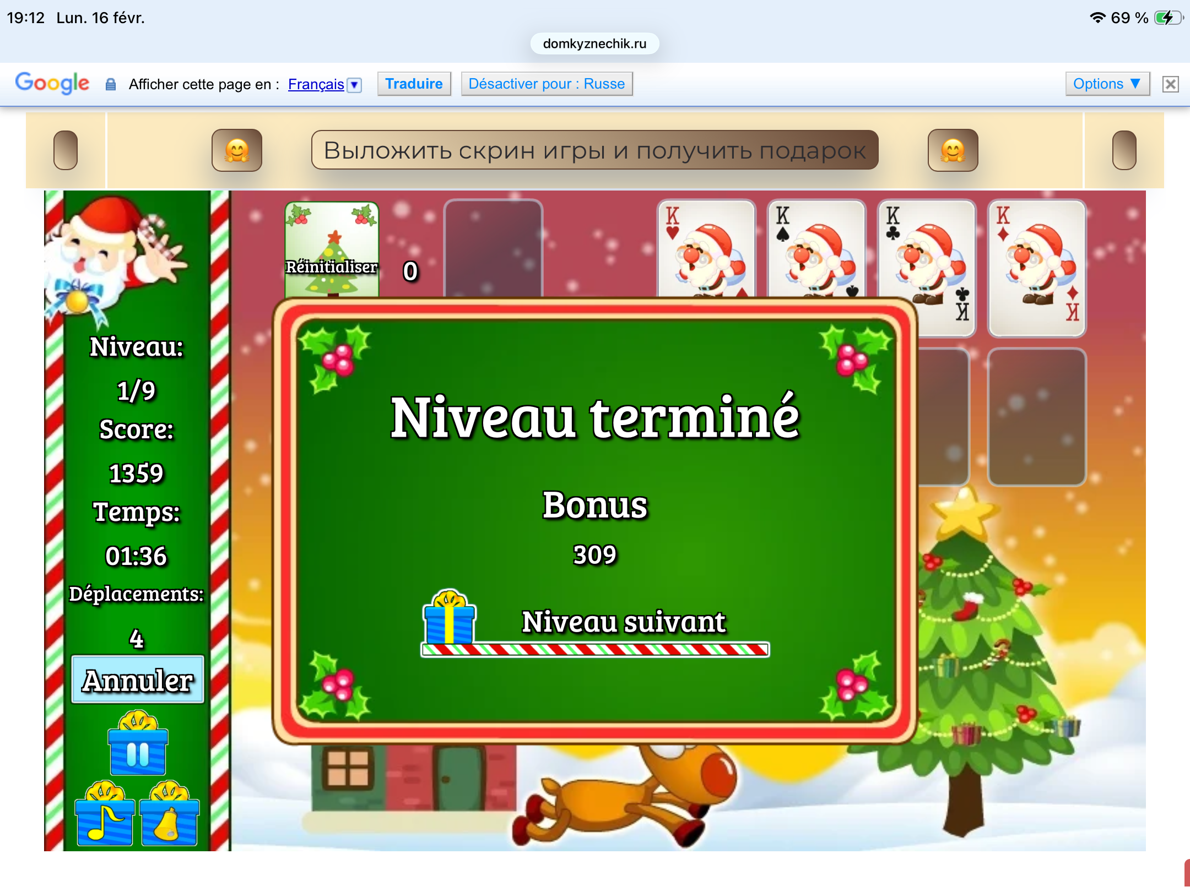Pause the game with the blue gift icon

(138, 746)
